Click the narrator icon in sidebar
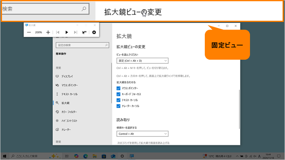 point(57,130)
